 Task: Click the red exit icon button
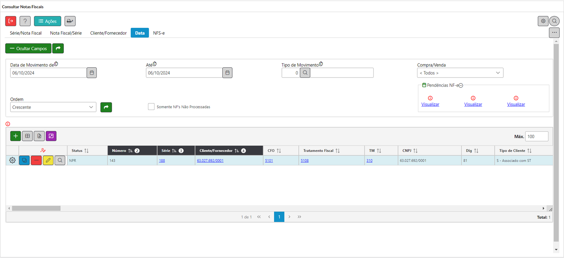coord(11,21)
